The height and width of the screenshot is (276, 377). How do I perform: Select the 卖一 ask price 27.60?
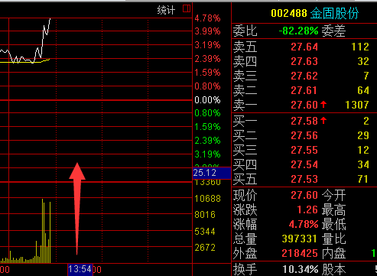(x=304, y=105)
